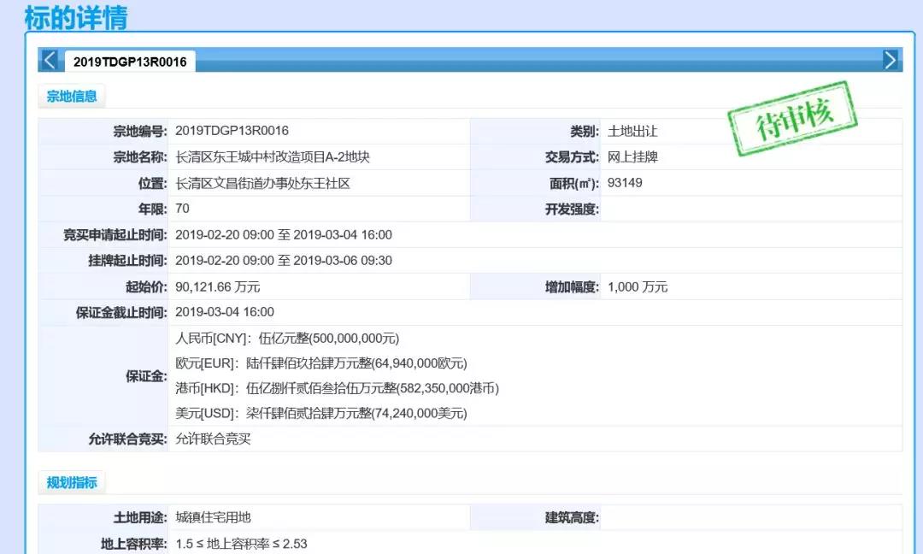The height and width of the screenshot is (554, 923).
Task: Click the right arrow to next parcel
Action: point(891,60)
